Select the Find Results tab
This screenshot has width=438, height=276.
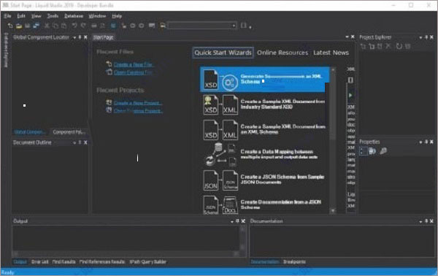(64, 261)
